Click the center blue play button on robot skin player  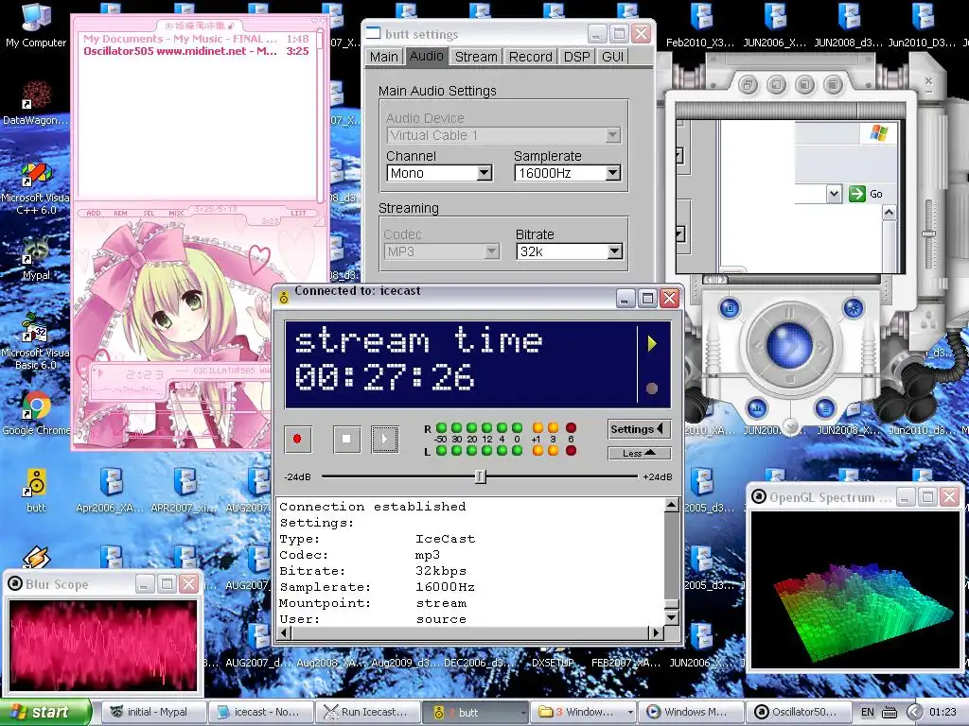(789, 346)
